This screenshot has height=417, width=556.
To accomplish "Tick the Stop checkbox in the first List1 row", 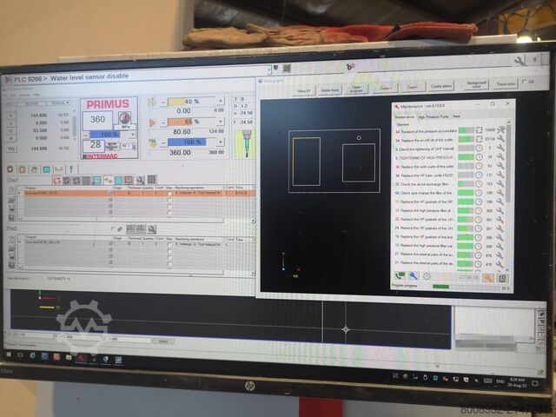I will (169, 194).
